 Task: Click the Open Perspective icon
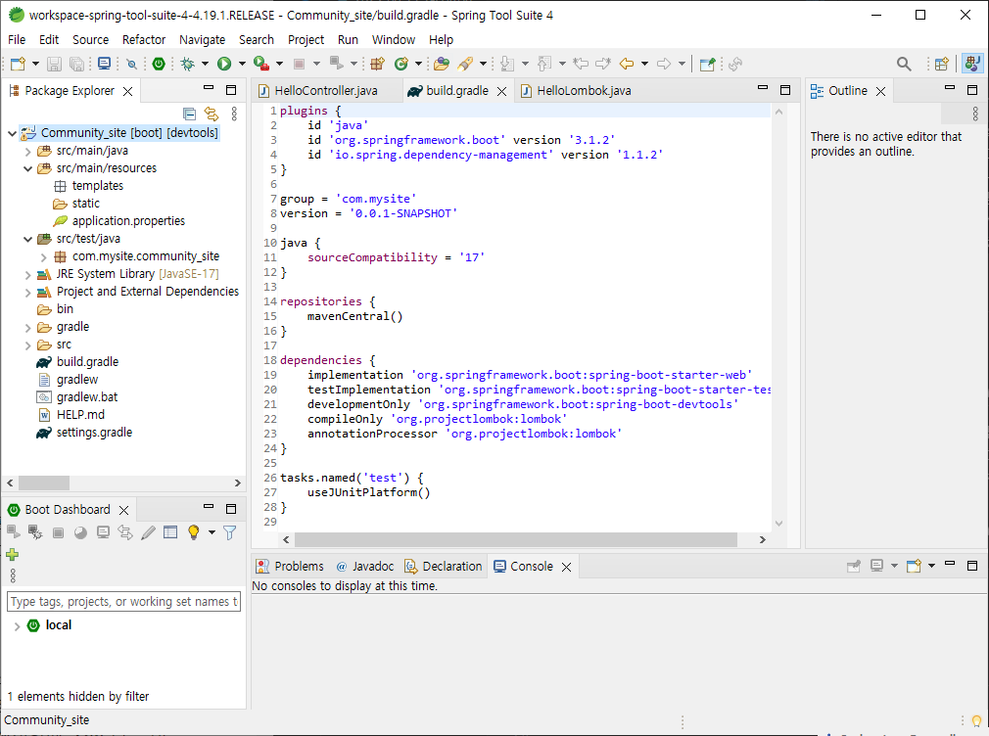point(942,64)
